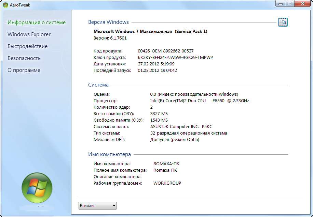This screenshot has height=217, width=313.
Task: Click the Система section header
Action: [x=98, y=85]
